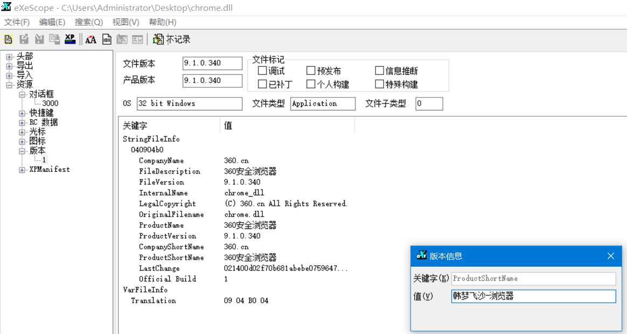Check the 调试 flag checkbox
Image resolution: width=627 pixels, height=334 pixels.
point(262,71)
